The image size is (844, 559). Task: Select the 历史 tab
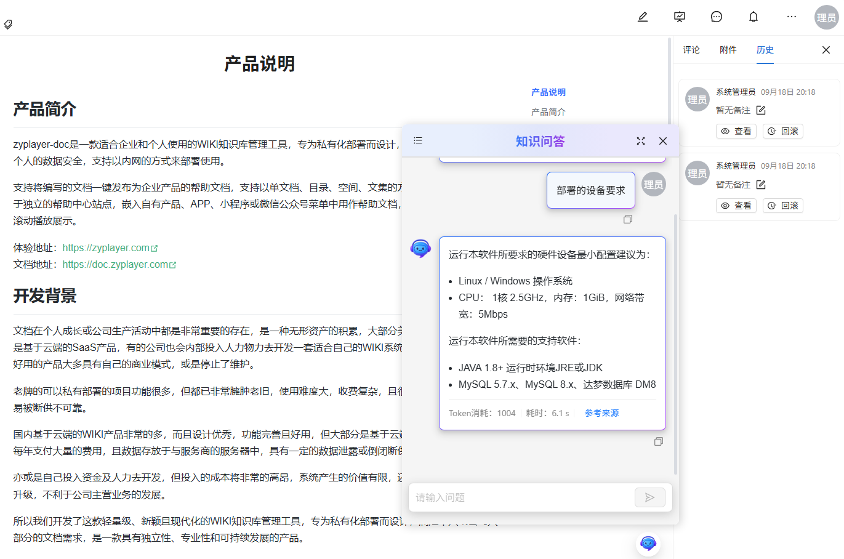(765, 50)
